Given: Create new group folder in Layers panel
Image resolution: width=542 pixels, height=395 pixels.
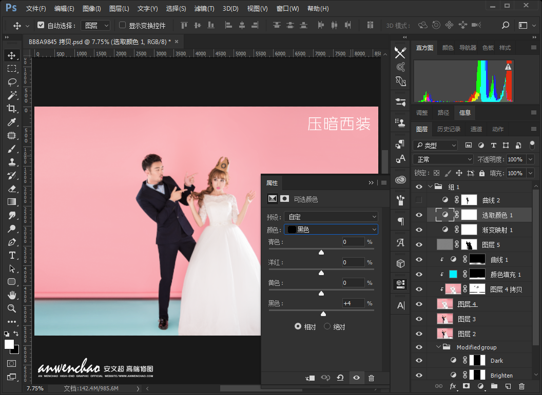Looking at the screenshot, I should pyautogui.click(x=494, y=386).
